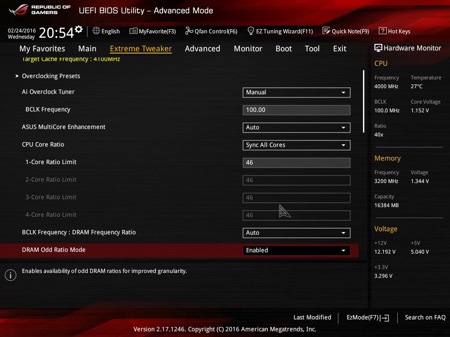Screen dimensions: 450x337
Task: Click Search on FAQ link
Action: 425,318
